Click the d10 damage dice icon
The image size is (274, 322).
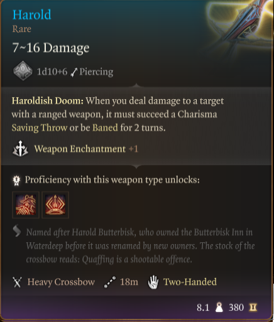(23, 71)
